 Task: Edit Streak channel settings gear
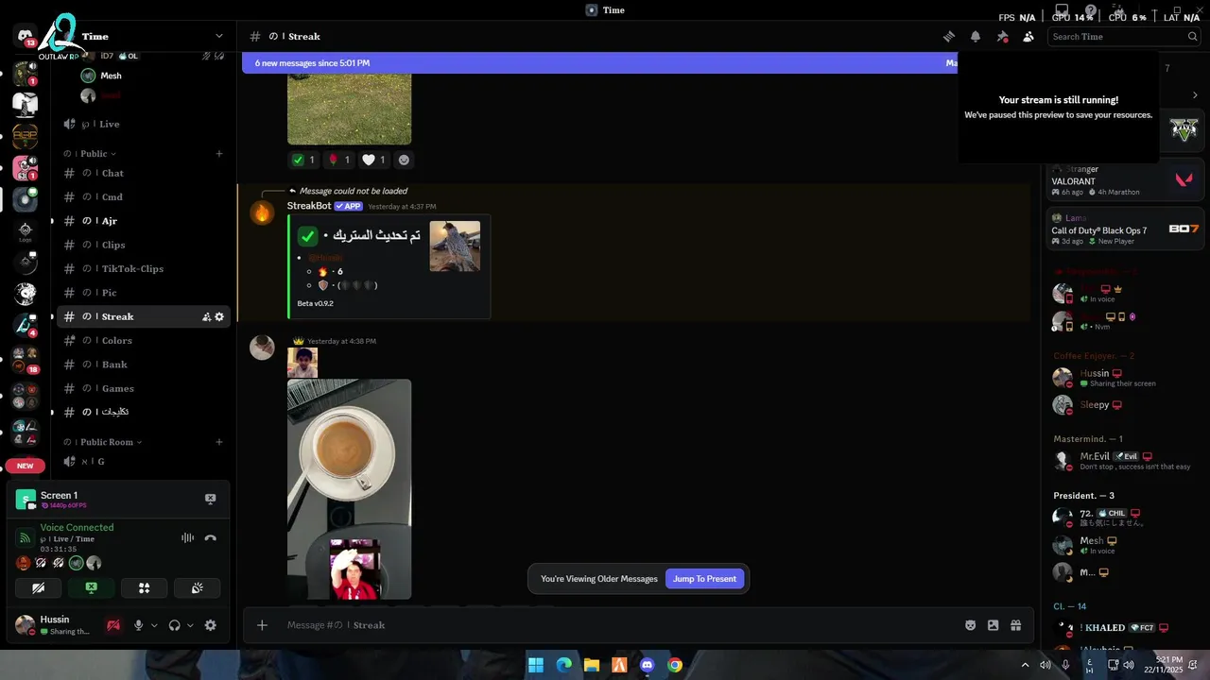219,317
